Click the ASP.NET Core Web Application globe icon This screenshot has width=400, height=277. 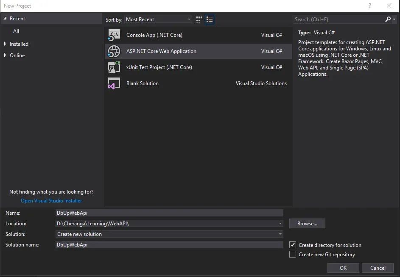(115, 51)
